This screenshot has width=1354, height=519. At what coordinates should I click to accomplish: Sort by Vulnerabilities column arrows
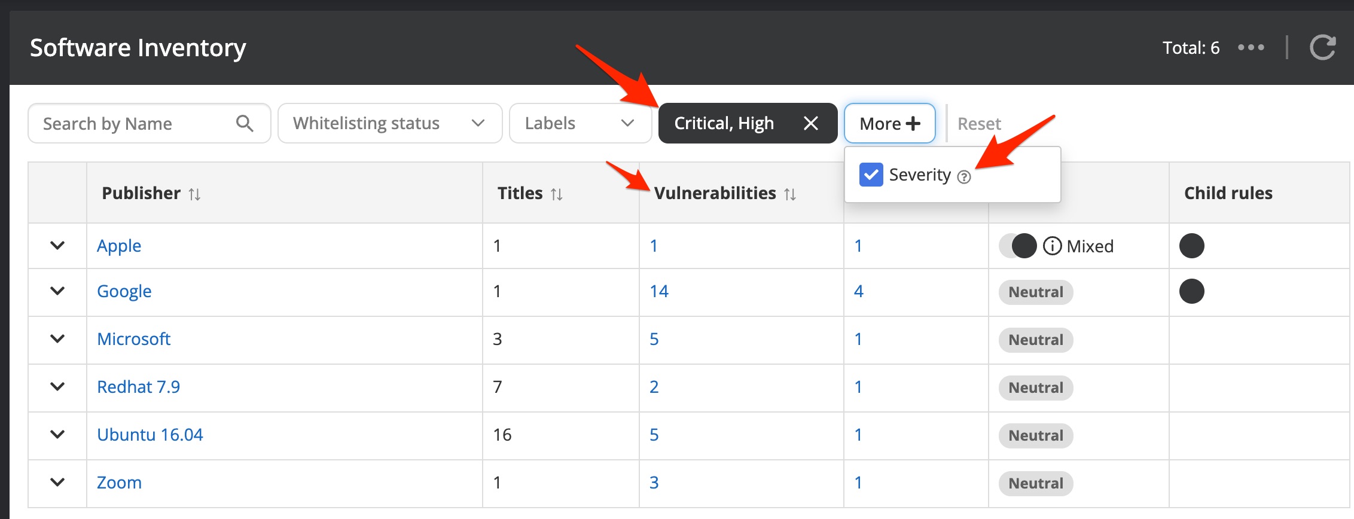789,194
